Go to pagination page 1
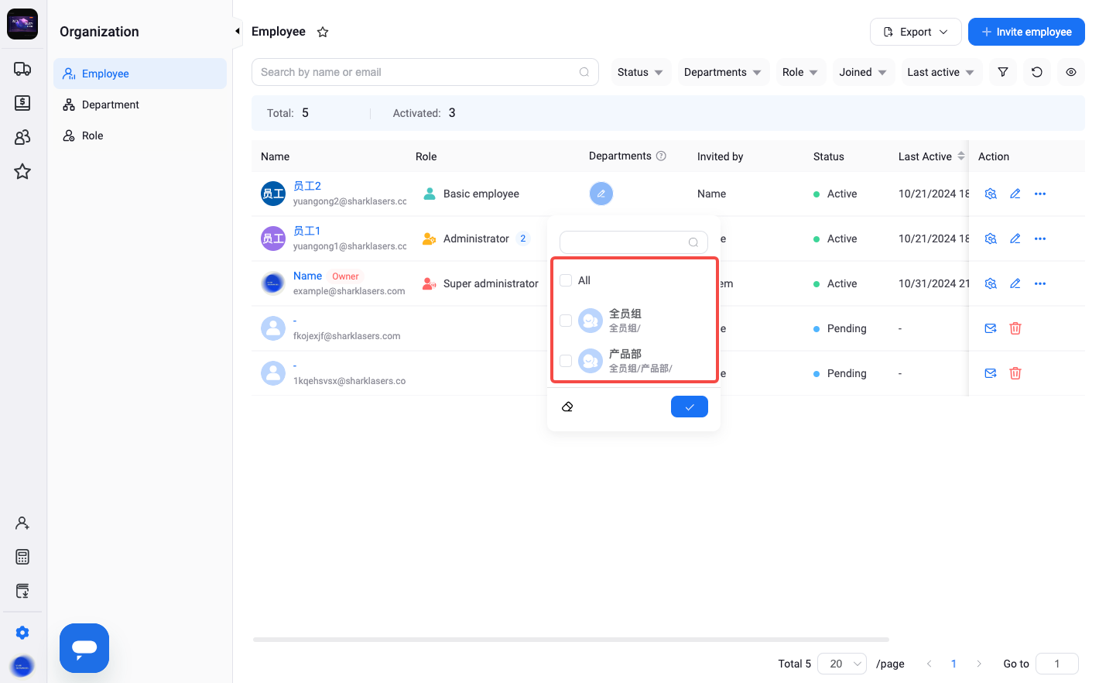The height and width of the screenshot is (683, 1099). (x=953, y=664)
